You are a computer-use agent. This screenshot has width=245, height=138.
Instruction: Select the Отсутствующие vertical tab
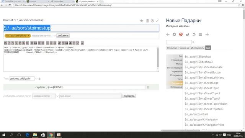[x=175, y=68]
